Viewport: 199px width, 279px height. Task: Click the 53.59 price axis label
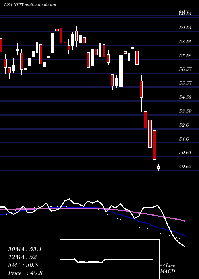[186, 111]
